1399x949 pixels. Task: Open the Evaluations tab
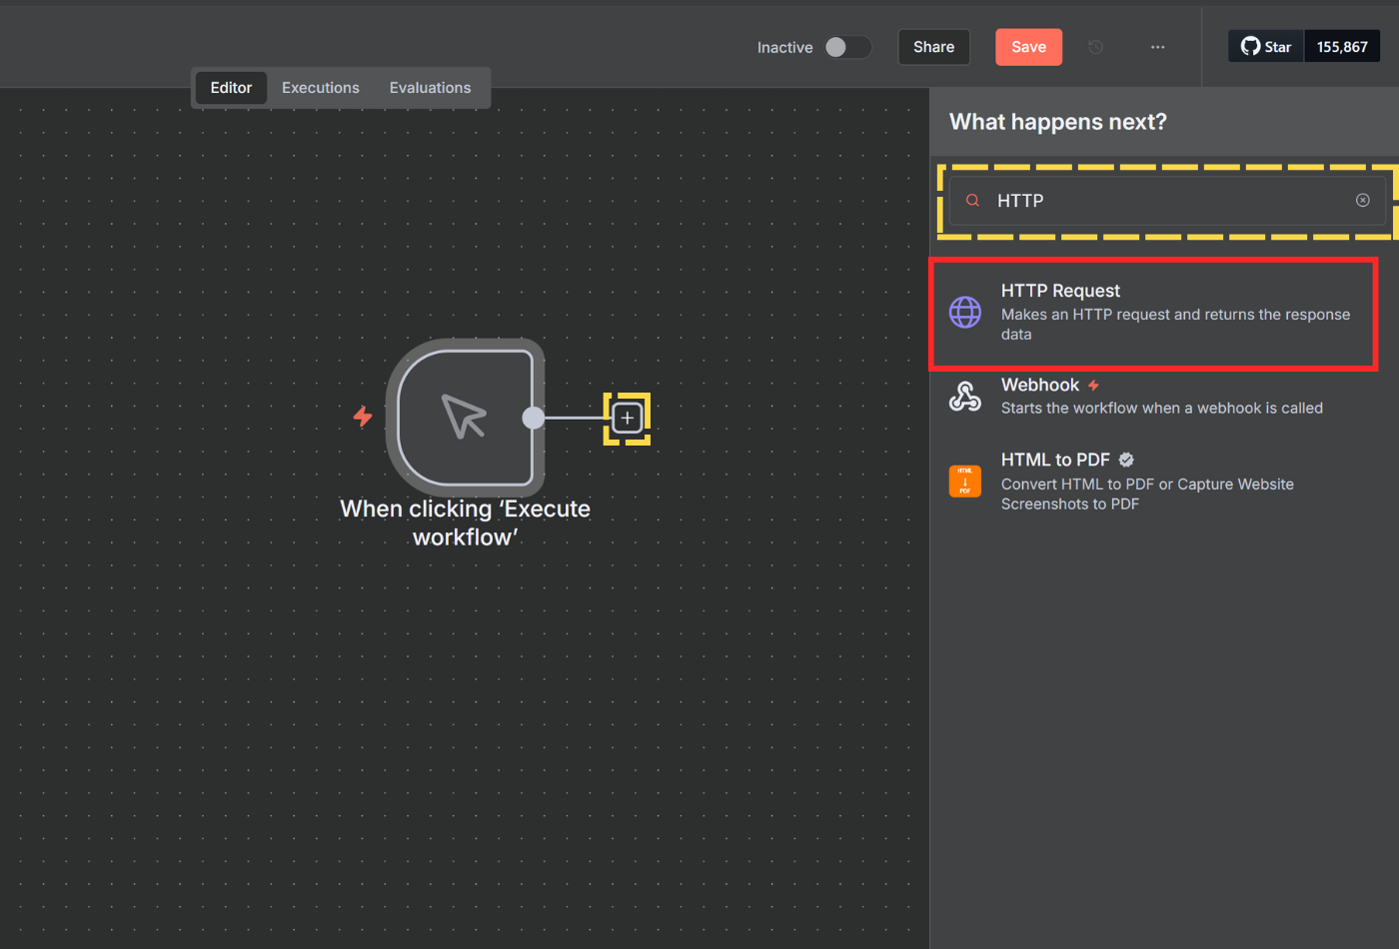[x=430, y=88]
